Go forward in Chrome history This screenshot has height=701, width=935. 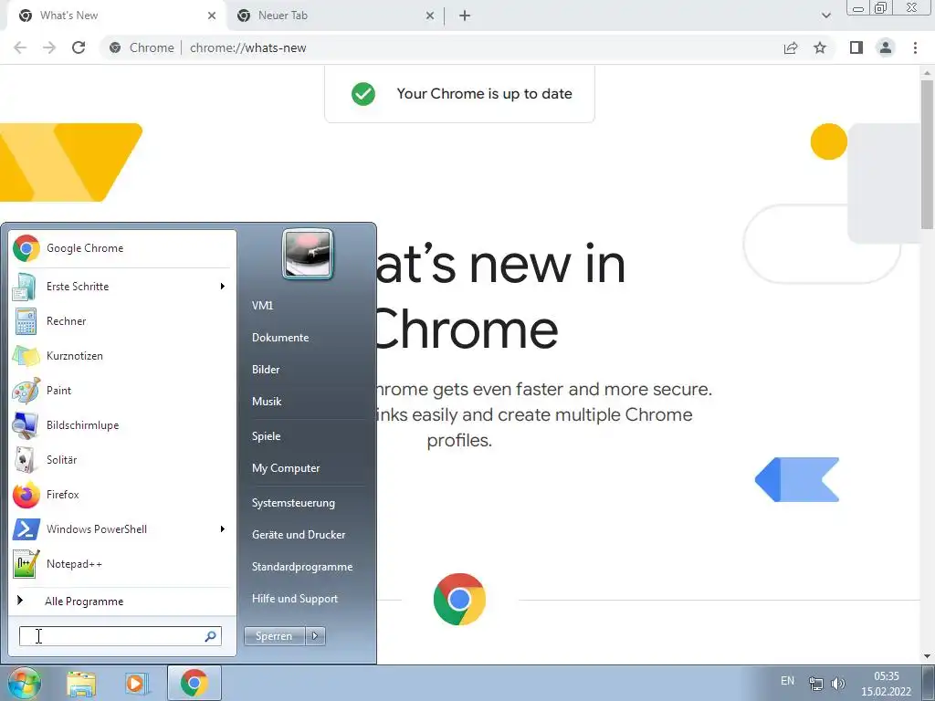tap(49, 47)
